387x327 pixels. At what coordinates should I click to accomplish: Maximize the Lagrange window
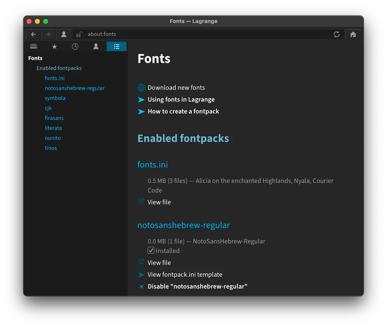pyautogui.click(x=46, y=21)
